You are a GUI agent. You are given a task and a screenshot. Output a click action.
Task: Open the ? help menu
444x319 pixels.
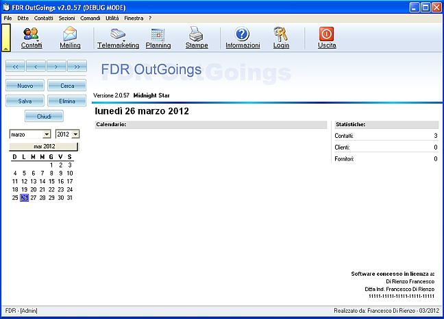150,18
